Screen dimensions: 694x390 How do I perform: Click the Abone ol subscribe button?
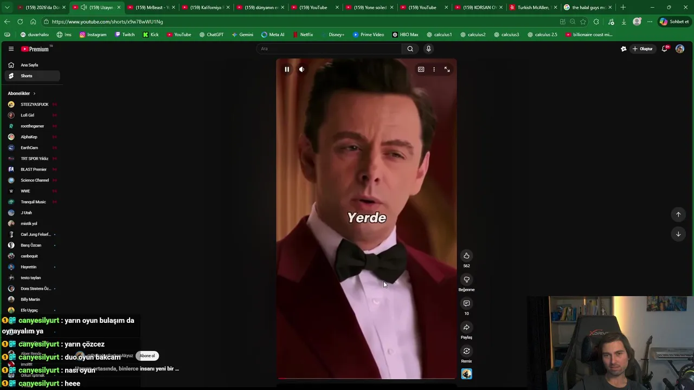(147, 356)
